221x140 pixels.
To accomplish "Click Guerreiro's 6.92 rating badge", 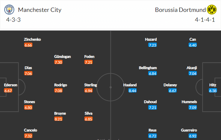I will 193,136.
